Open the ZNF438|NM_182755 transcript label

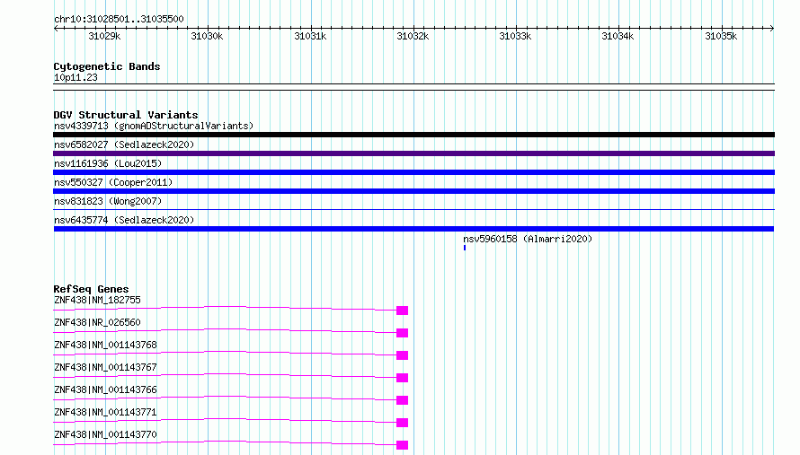point(97,300)
